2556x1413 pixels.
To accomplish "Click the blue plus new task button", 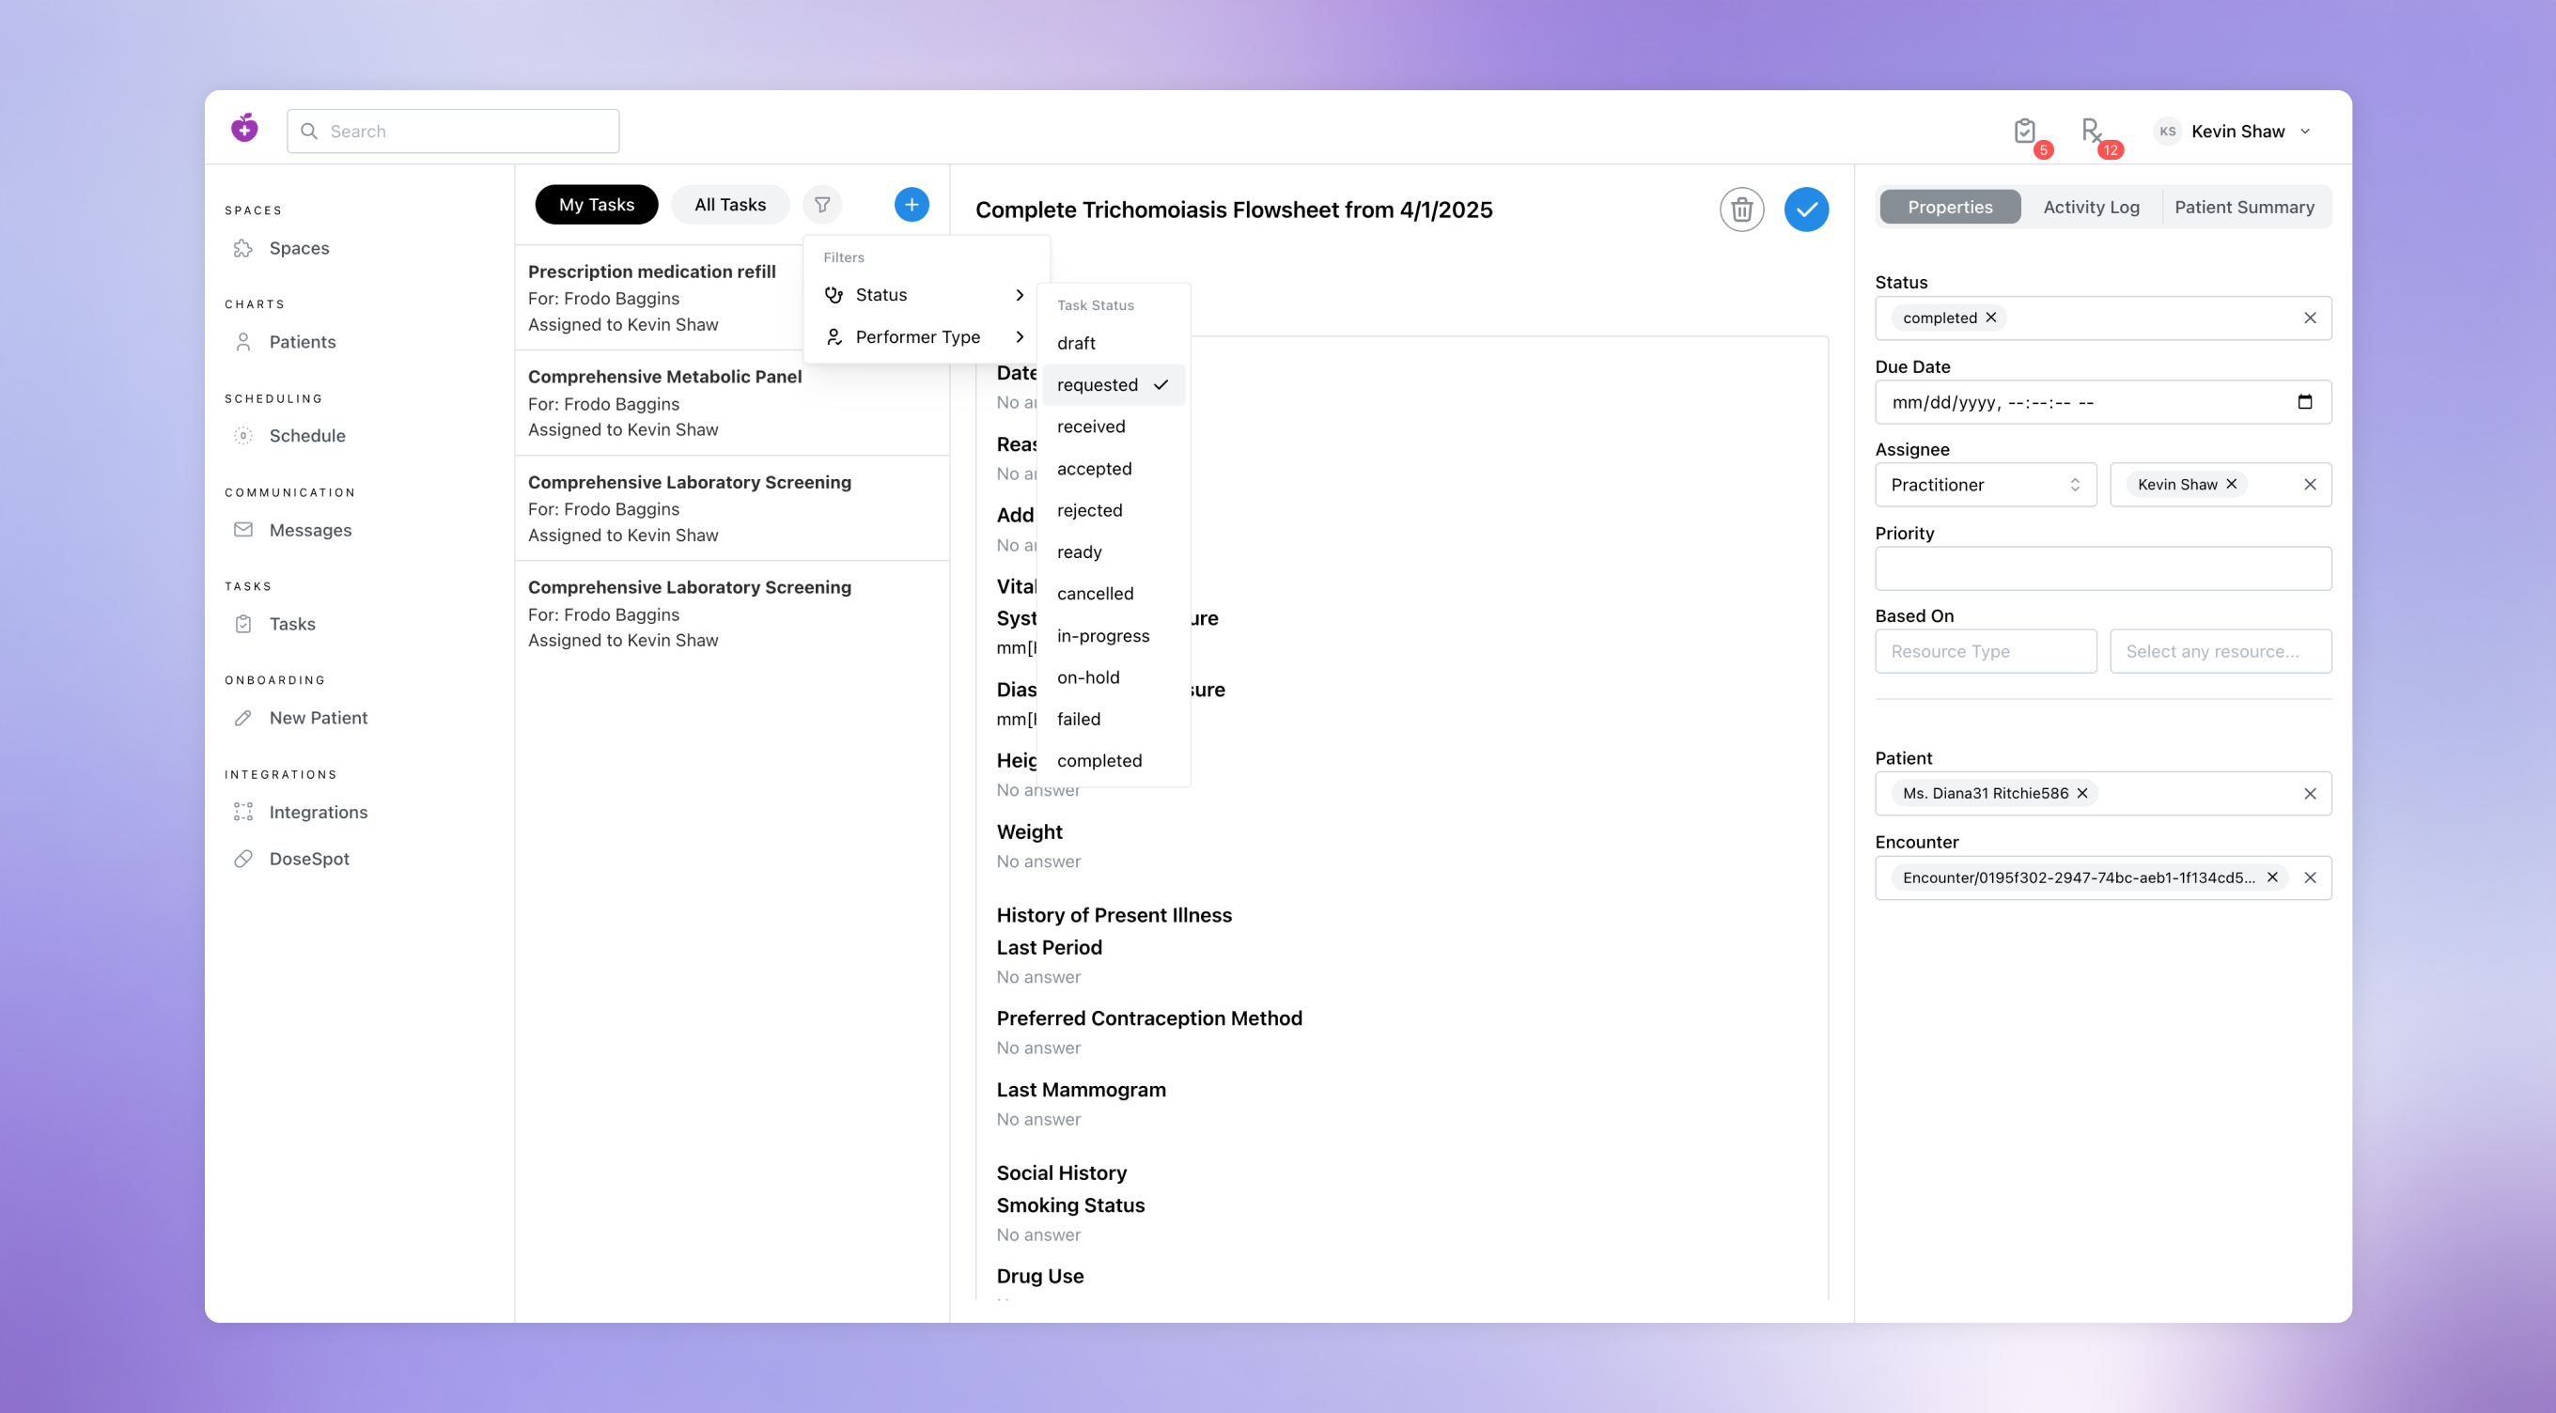I will tap(911, 205).
